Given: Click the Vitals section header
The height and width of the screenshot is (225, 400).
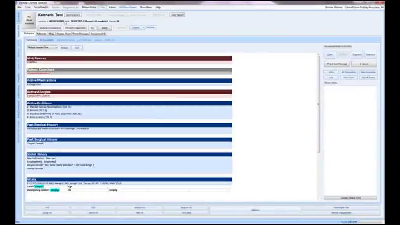Looking at the screenshot, I should pyautogui.click(x=129, y=179).
